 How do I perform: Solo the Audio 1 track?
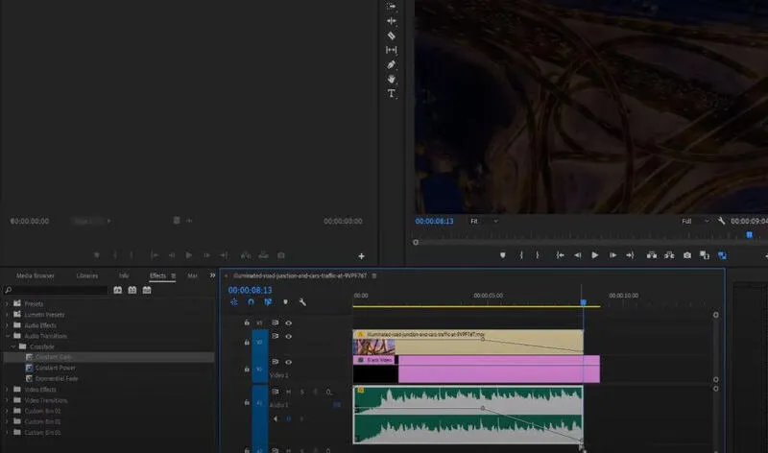(x=301, y=392)
